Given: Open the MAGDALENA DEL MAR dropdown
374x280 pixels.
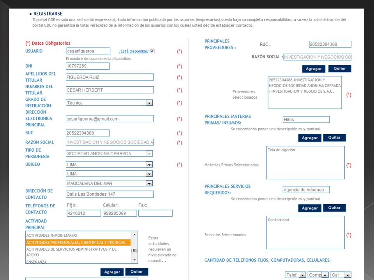Looking at the screenshot, I should pos(109,183).
